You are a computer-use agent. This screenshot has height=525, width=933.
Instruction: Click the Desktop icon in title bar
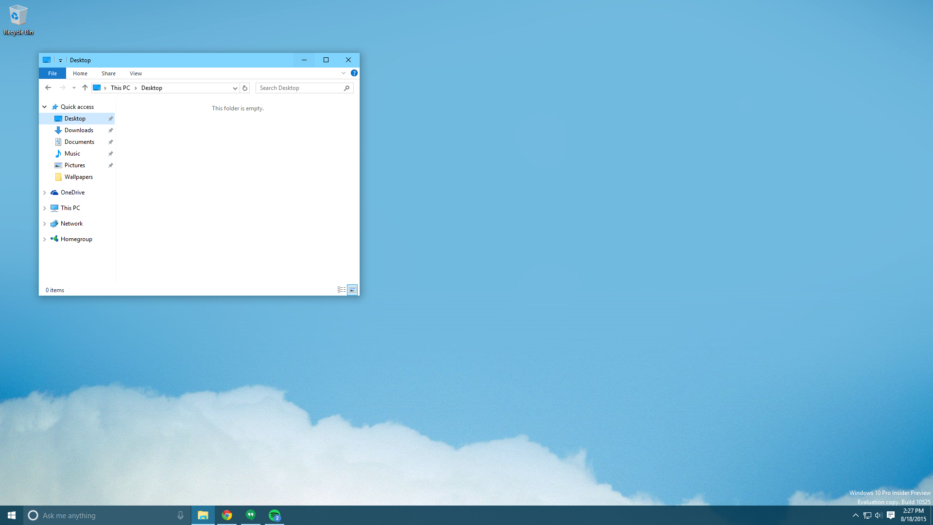click(47, 60)
